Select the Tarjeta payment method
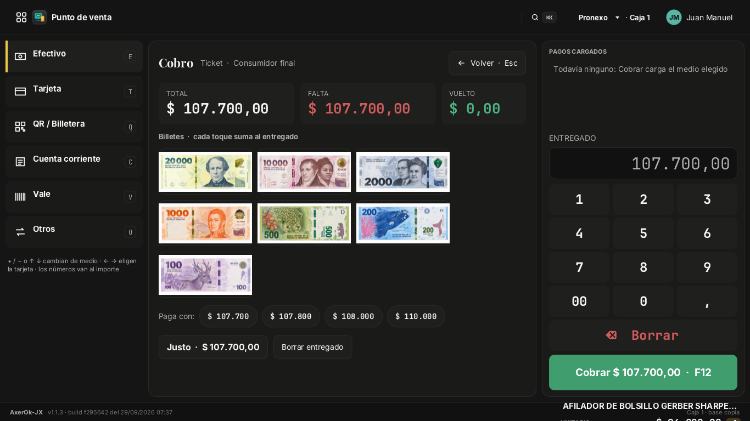 click(74, 92)
